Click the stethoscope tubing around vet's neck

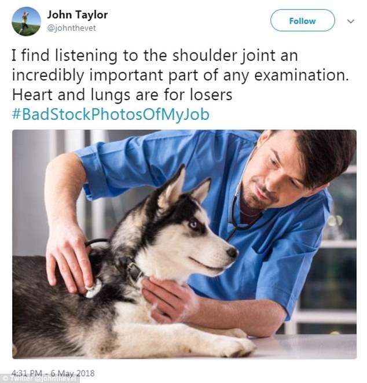(236, 215)
